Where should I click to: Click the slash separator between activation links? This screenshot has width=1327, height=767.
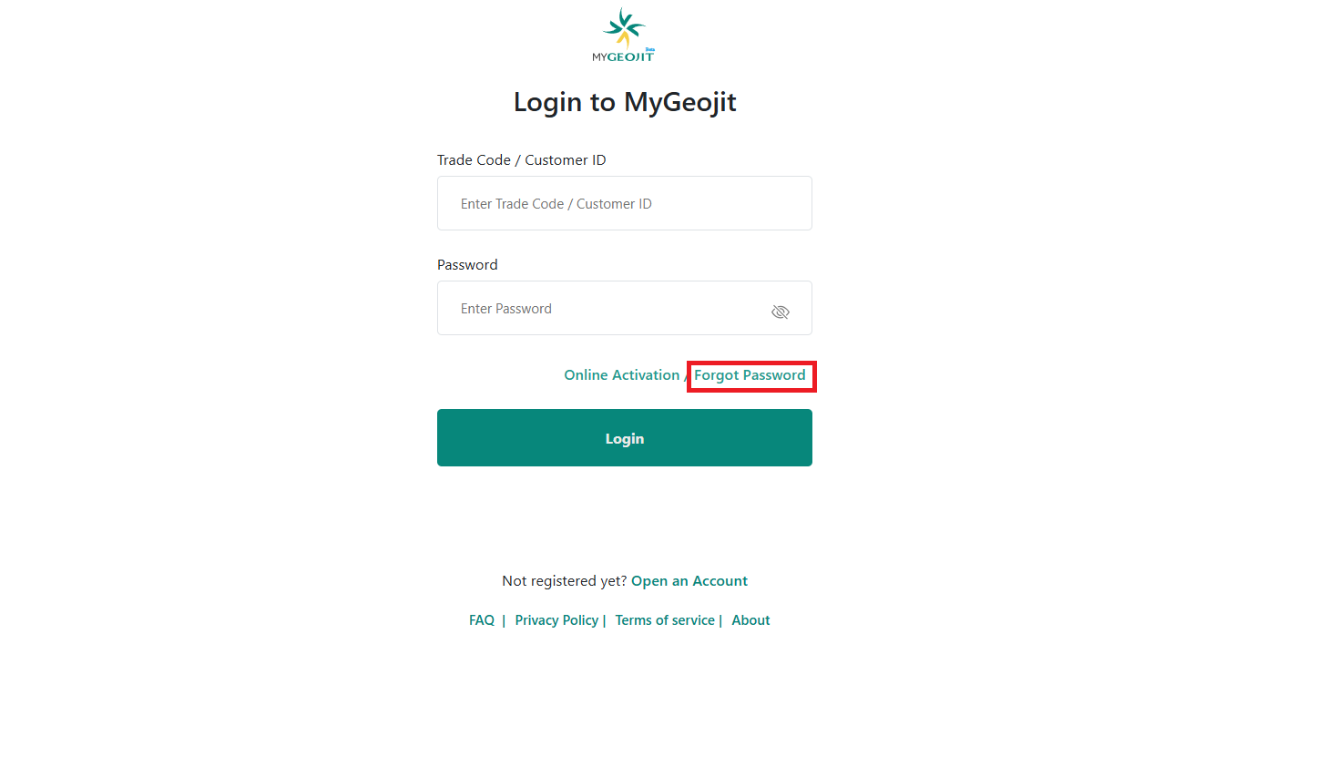[x=686, y=376]
